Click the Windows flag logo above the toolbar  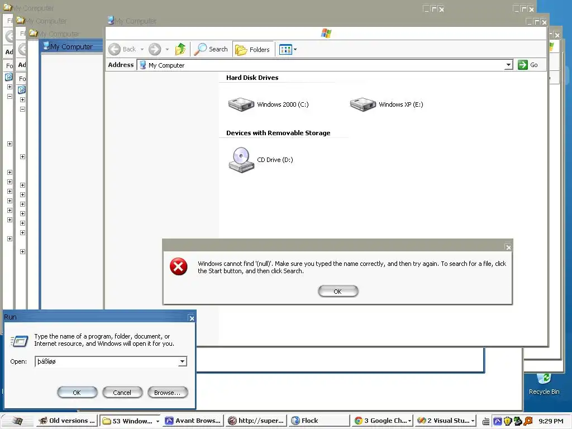pyautogui.click(x=326, y=34)
